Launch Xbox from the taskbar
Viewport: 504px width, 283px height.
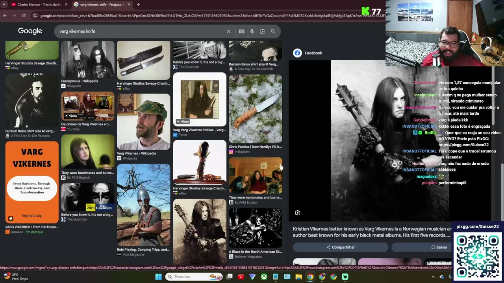click(264, 277)
